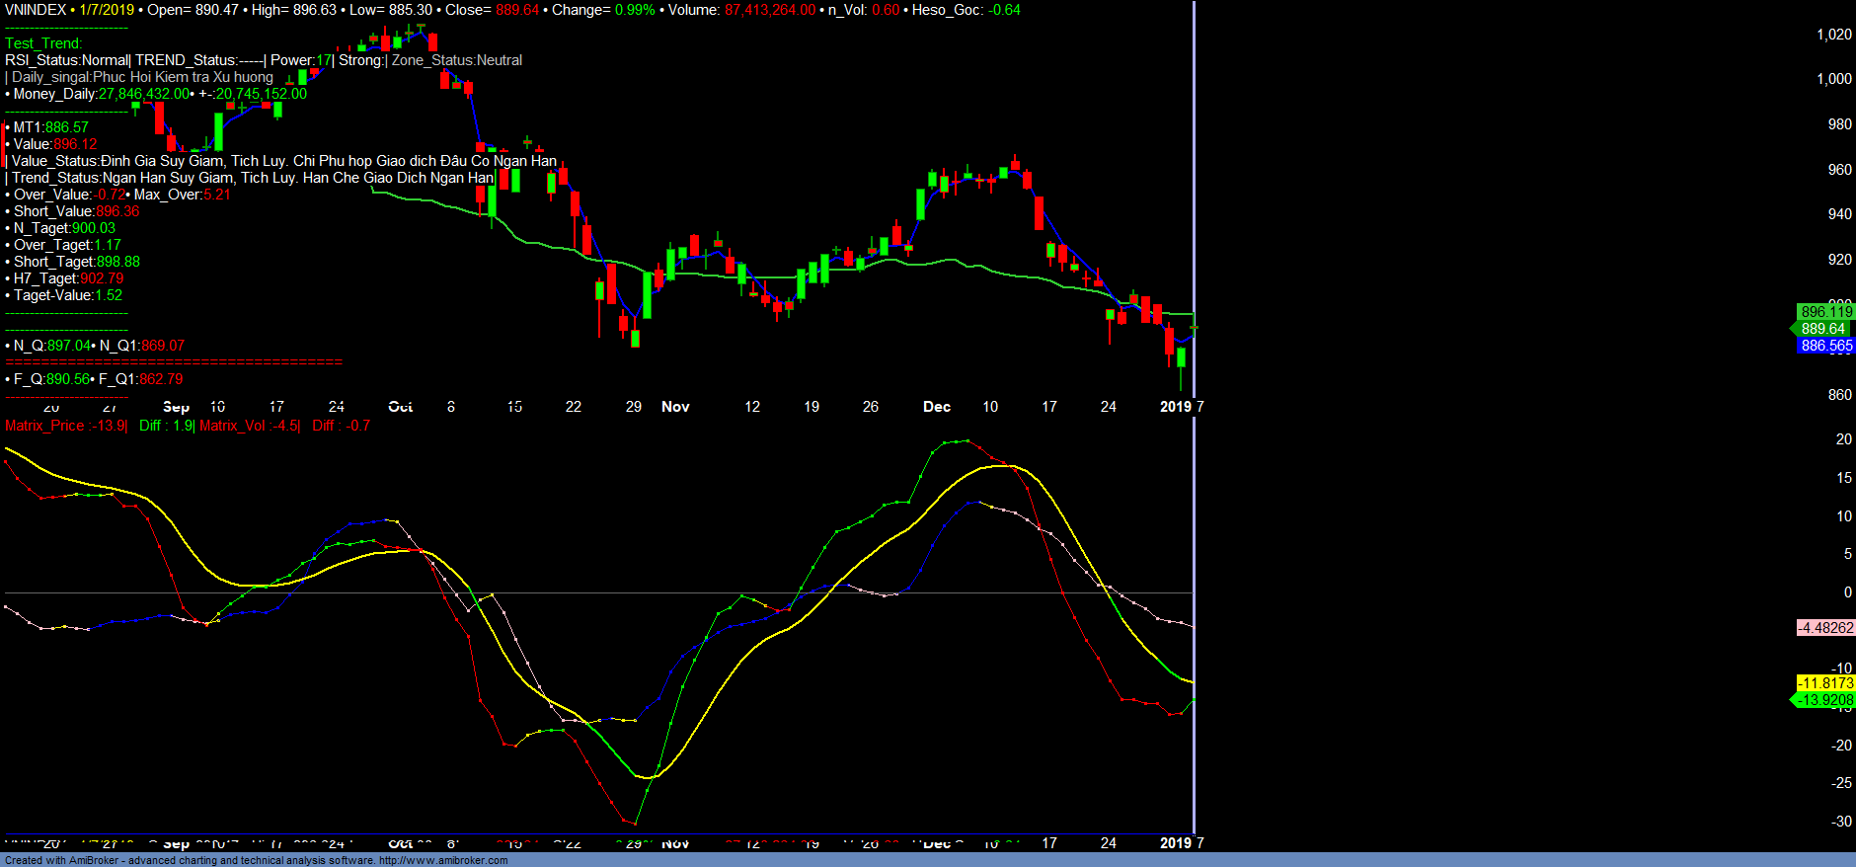The image size is (1856, 867).
Task: Click the green 889.64 close price tag
Action: (x=1821, y=329)
